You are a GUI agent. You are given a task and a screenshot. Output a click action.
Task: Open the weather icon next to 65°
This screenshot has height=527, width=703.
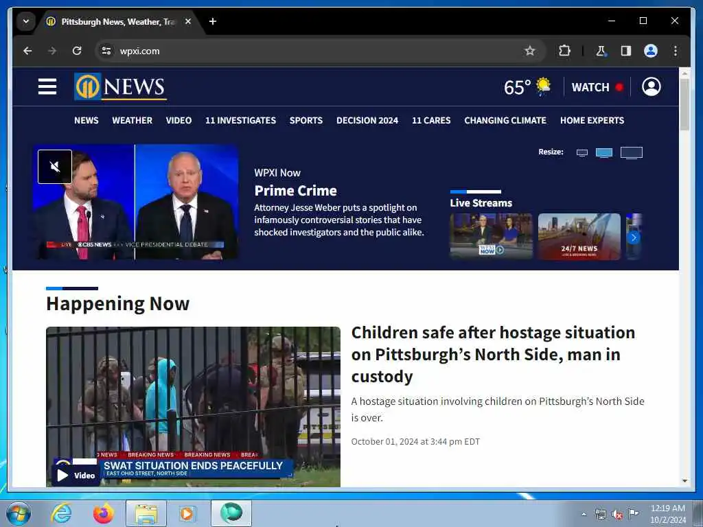point(544,86)
